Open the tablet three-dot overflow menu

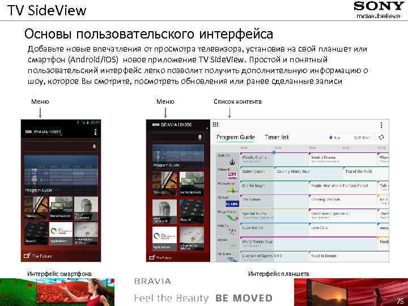coord(381,125)
